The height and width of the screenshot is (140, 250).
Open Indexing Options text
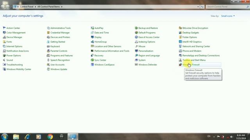(147, 42)
